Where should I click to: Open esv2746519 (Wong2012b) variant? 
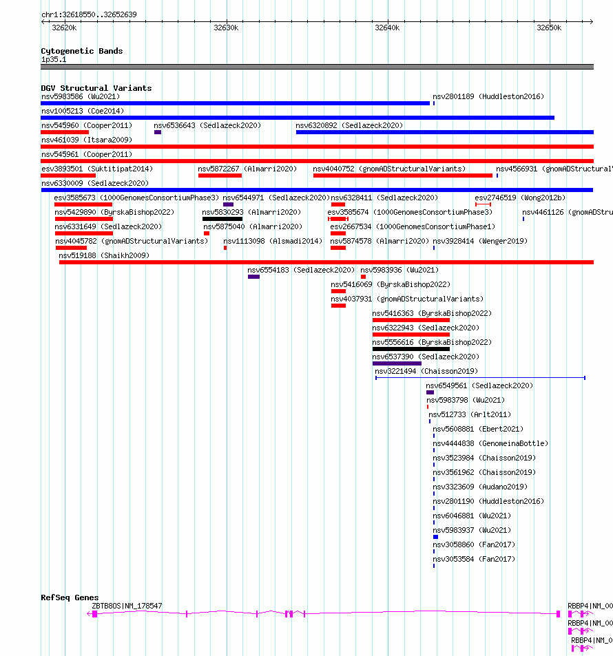click(x=520, y=198)
